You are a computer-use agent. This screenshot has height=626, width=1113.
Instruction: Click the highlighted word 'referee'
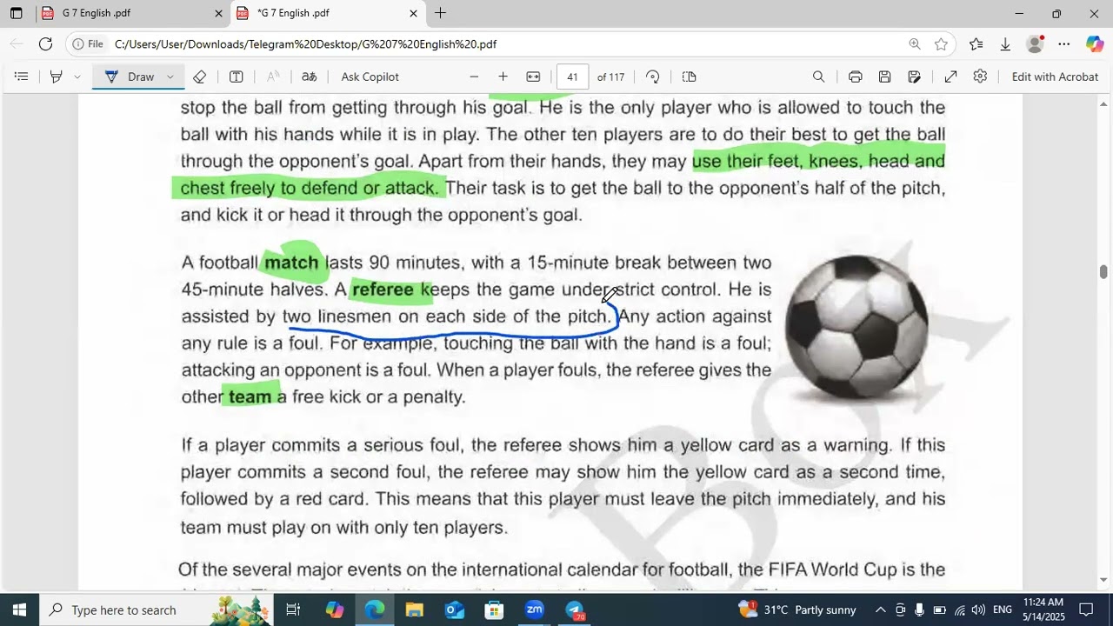[383, 290]
